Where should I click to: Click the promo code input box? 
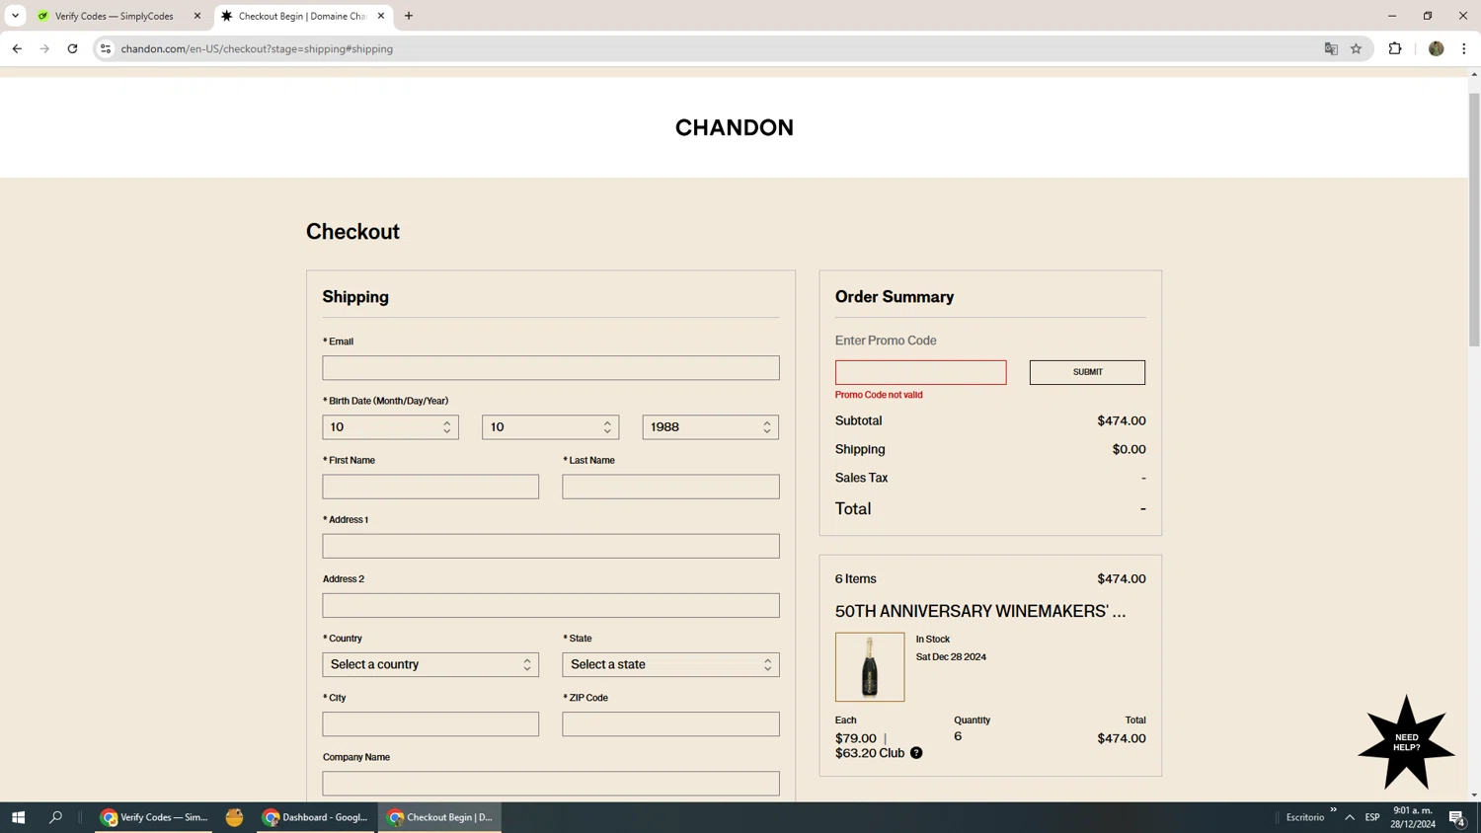(921, 372)
